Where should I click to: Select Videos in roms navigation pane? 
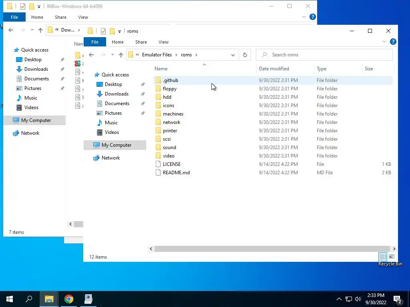112,132
